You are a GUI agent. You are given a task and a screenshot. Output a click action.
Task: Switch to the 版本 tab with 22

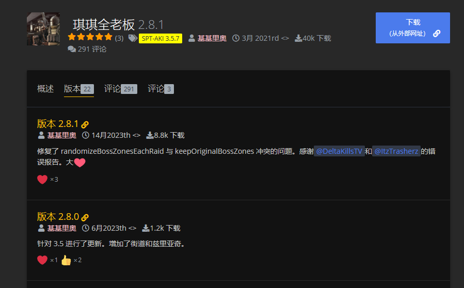click(78, 89)
